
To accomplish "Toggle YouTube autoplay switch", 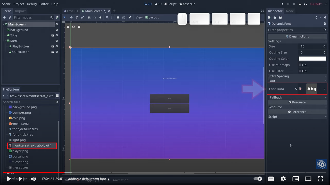I will point(258,179).
